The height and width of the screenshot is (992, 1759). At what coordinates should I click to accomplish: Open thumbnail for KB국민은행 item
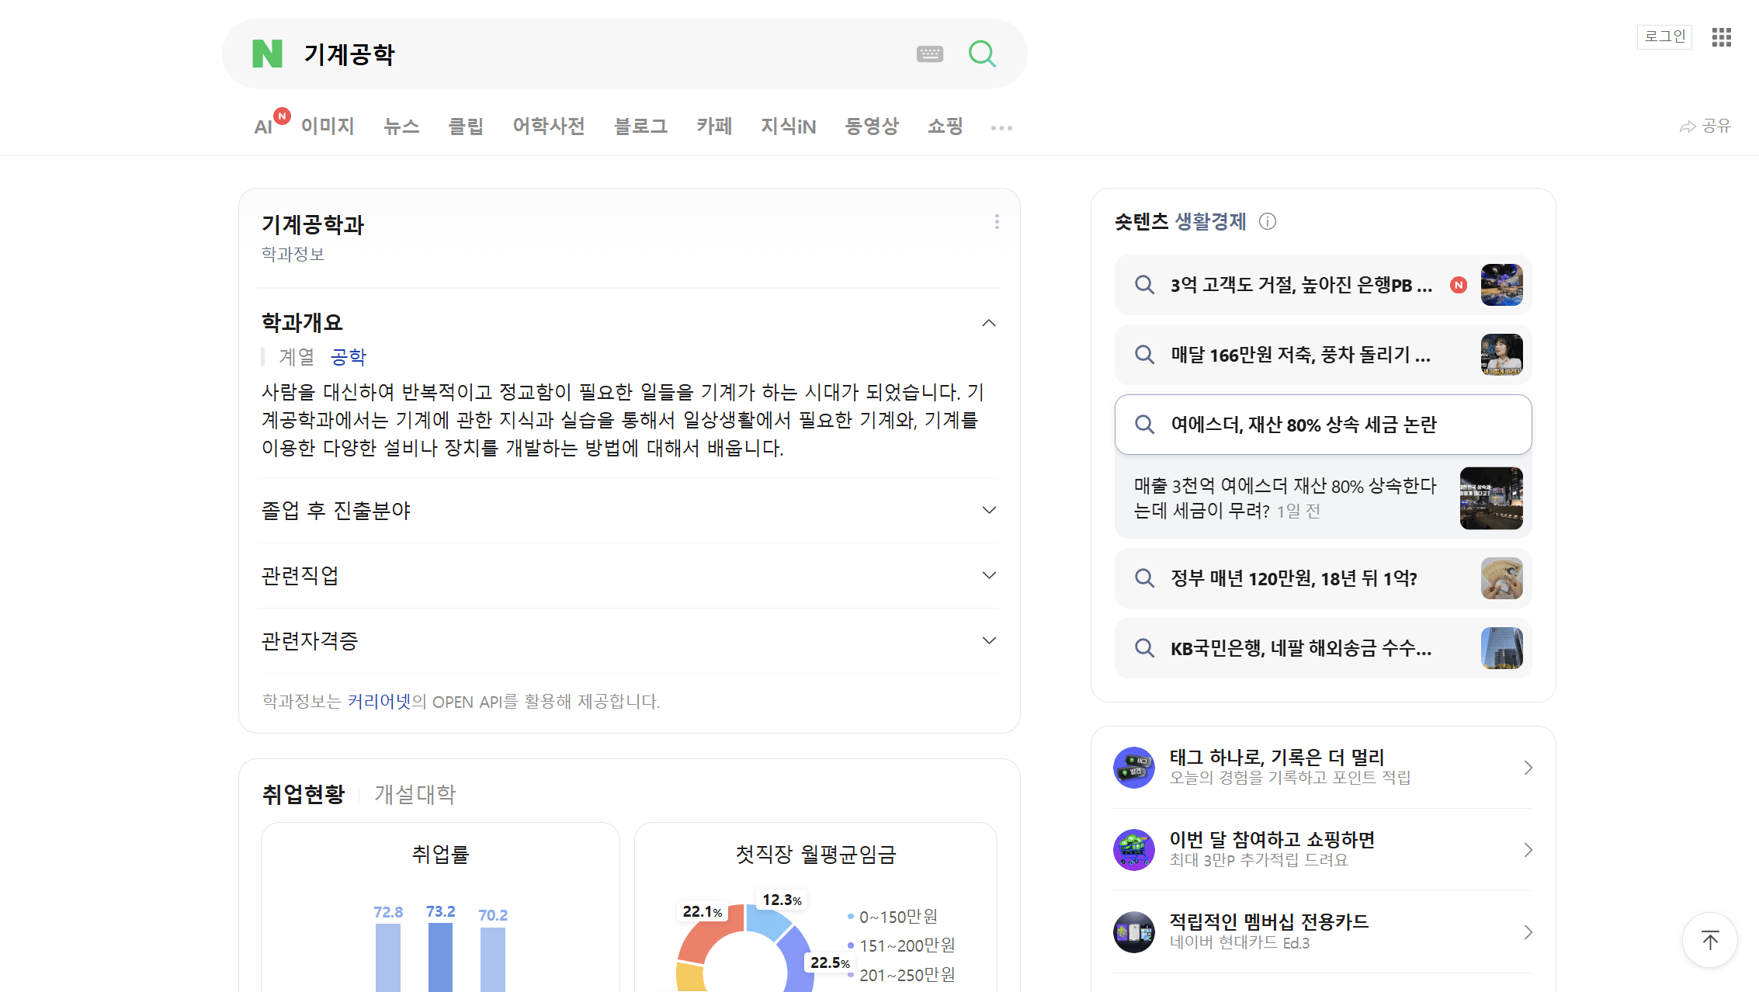(1501, 648)
